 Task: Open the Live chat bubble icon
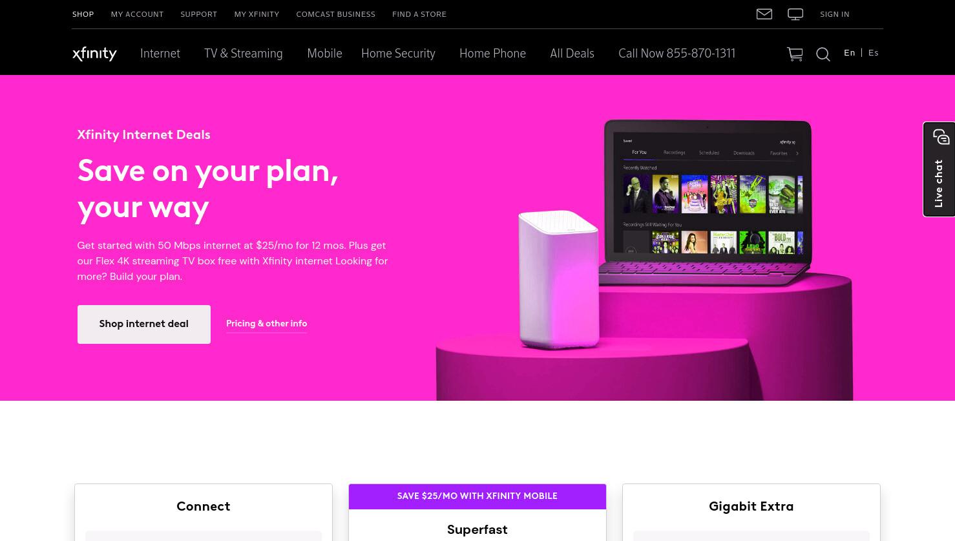click(941, 137)
